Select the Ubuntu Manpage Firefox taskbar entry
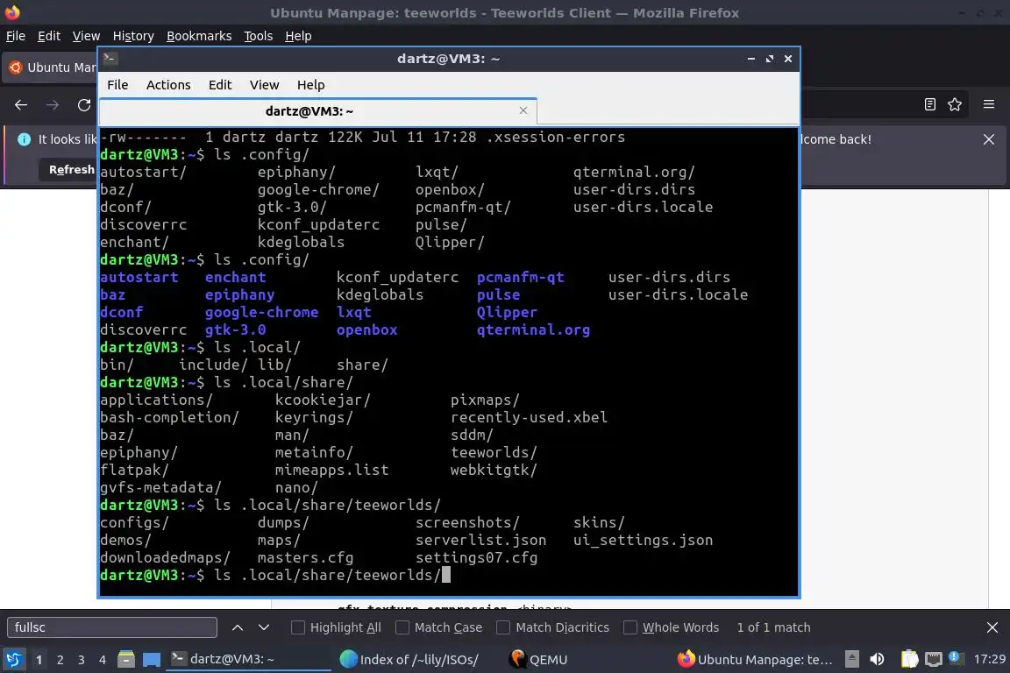This screenshot has width=1010, height=673. point(755,660)
